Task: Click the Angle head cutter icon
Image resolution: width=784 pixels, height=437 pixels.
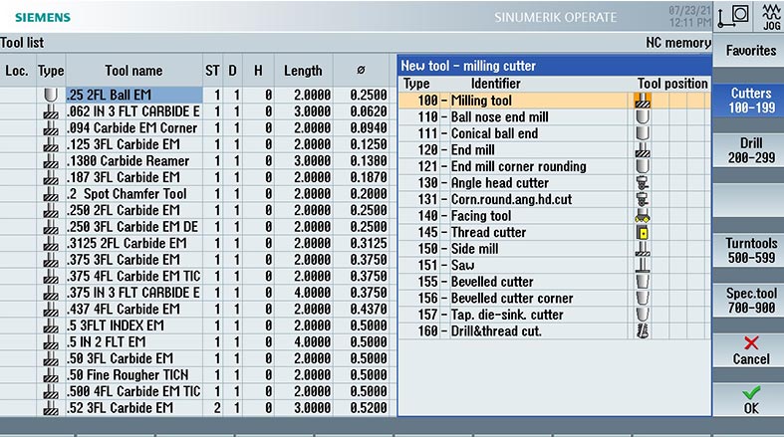Action: tap(643, 183)
